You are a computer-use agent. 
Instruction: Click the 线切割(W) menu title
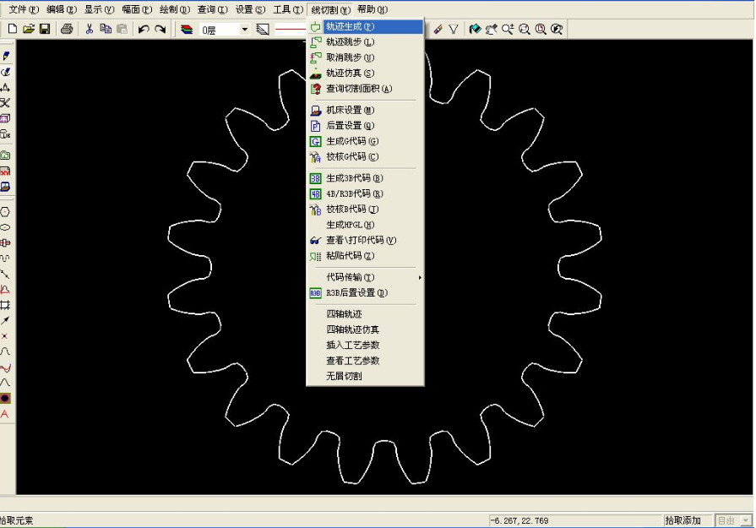click(x=330, y=9)
